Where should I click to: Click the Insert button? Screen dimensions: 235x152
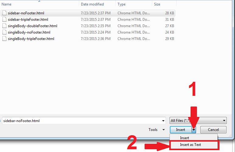click(181, 130)
